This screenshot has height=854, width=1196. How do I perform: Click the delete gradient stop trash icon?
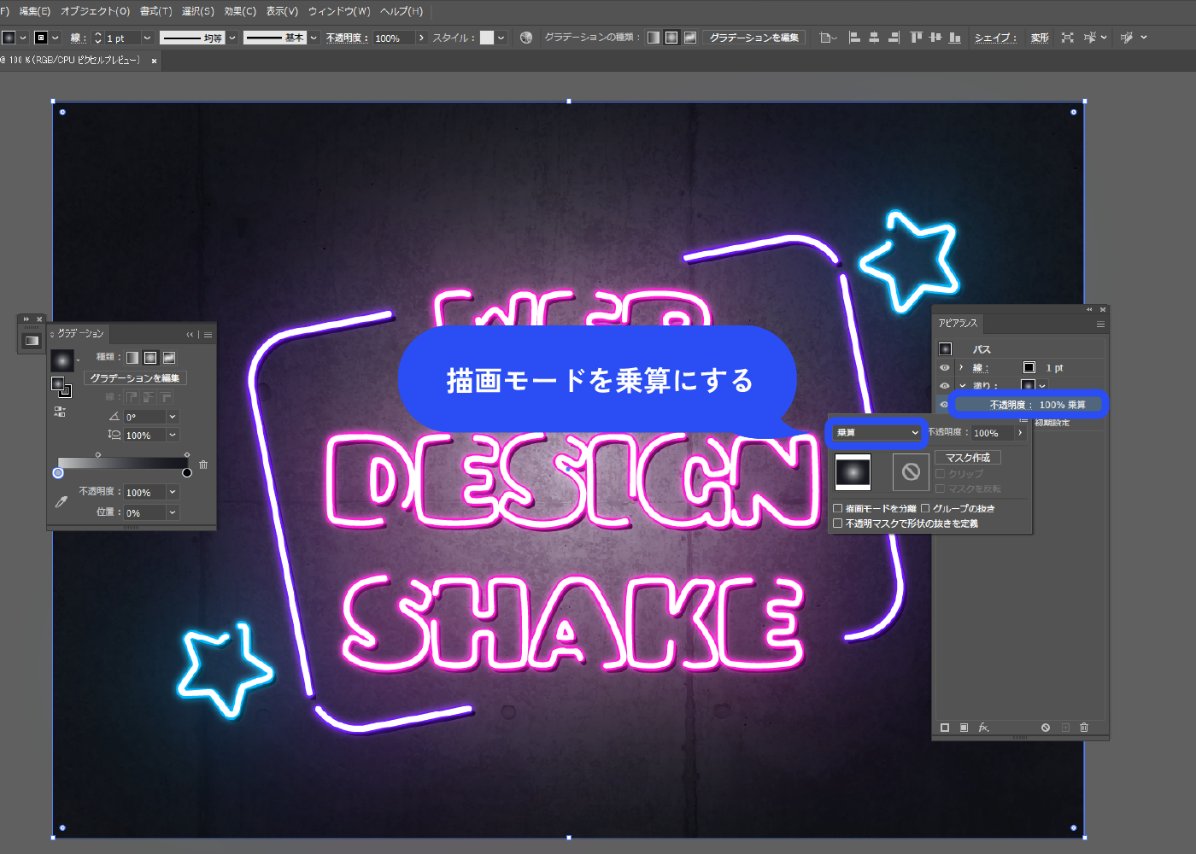pyautogui.click(x=203, y=465)
